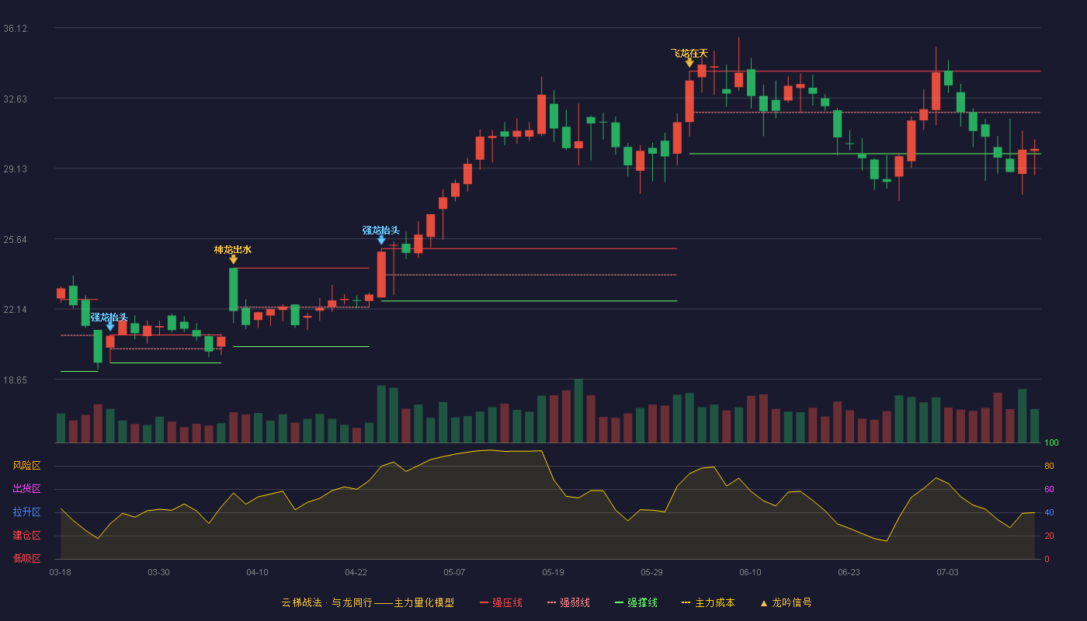
Task: Click the blue 40 indicator scale value
Action: pyautogui.click(x=1049, y=513)
